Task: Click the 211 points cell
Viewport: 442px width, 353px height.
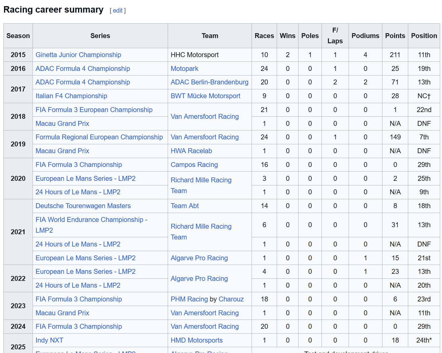Action: click(x=395, y=55)
